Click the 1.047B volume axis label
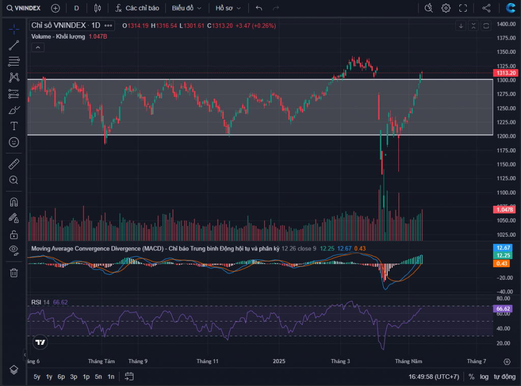This screenshot has width=521, height=386. coord(504,210)
